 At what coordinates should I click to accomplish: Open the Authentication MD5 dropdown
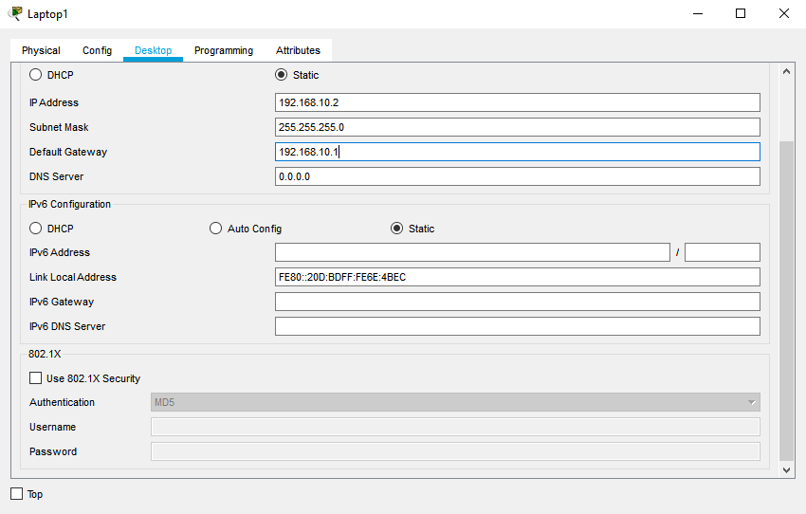[x=455, y=402]
